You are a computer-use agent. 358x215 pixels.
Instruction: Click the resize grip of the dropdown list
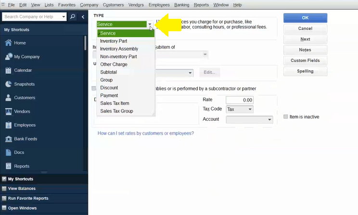point(153,114)
